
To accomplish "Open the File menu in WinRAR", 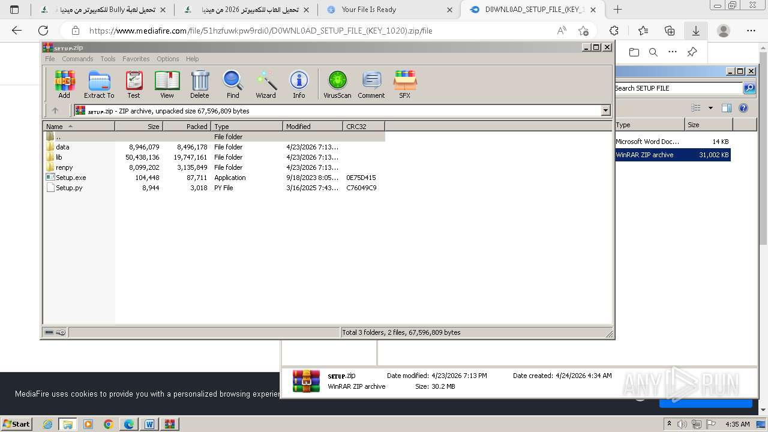I will [x=50, y=59].
